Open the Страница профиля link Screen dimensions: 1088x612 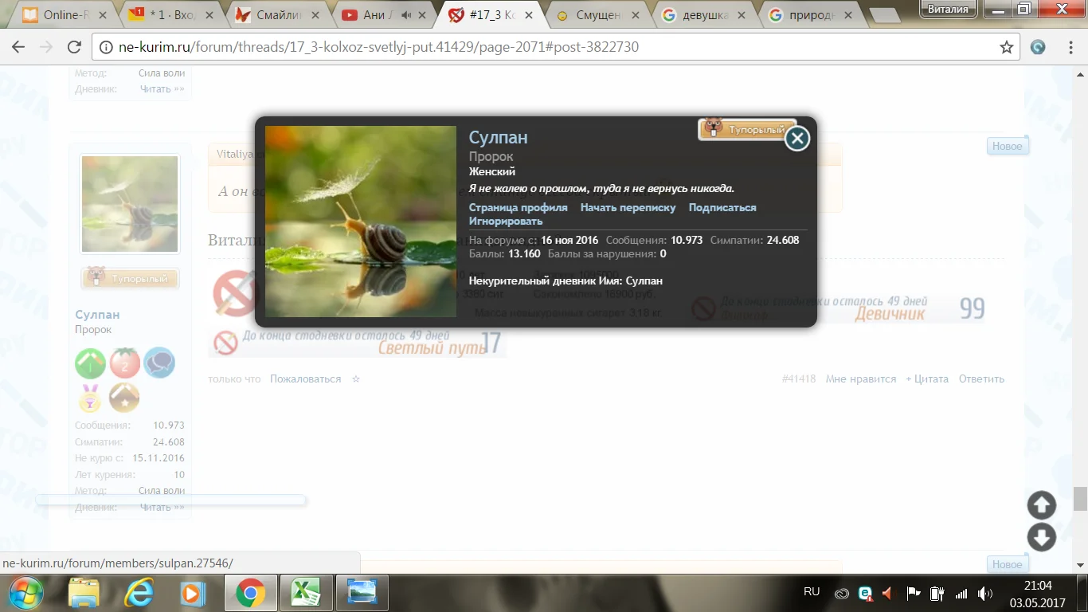tap(518, 207)
